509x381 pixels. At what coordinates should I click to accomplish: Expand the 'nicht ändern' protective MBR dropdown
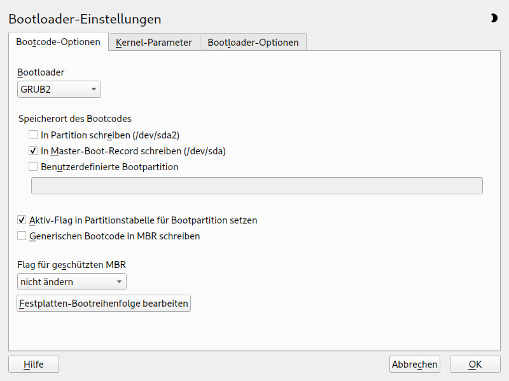point(71,281)
